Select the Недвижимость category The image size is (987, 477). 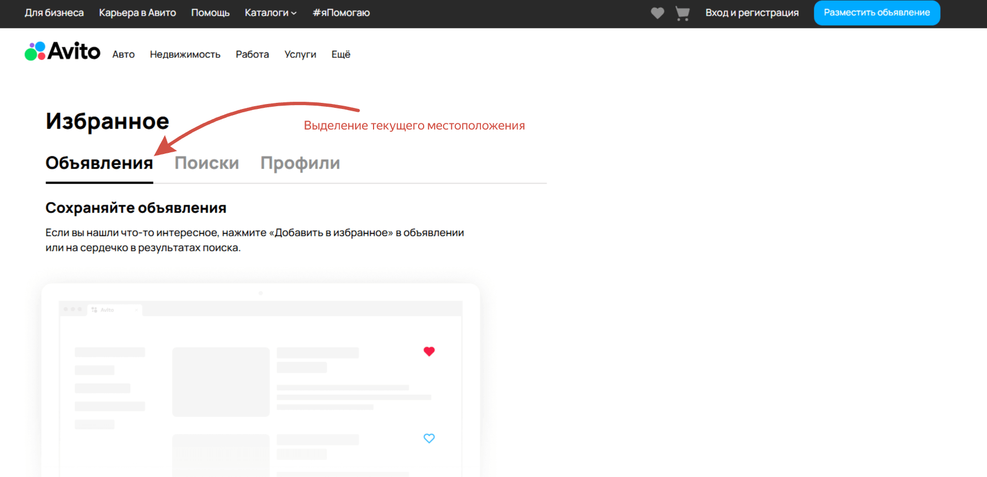point(185,54)
